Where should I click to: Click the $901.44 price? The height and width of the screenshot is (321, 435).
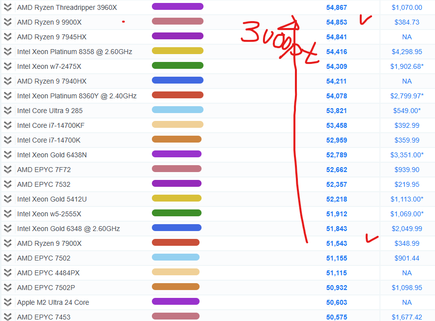point(406,258)
